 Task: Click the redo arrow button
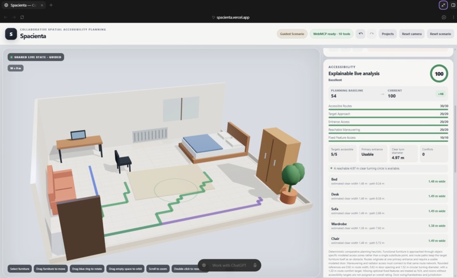(x=371, y=34)
